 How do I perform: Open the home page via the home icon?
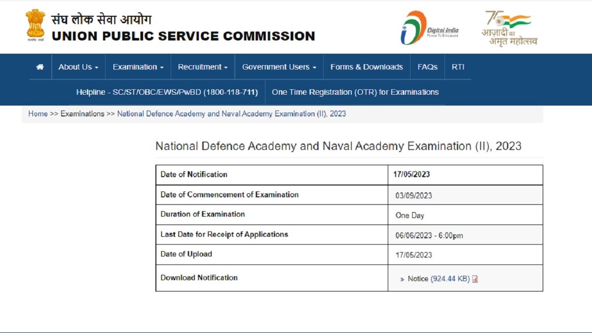pyautogui.click(x=39, y=67)
